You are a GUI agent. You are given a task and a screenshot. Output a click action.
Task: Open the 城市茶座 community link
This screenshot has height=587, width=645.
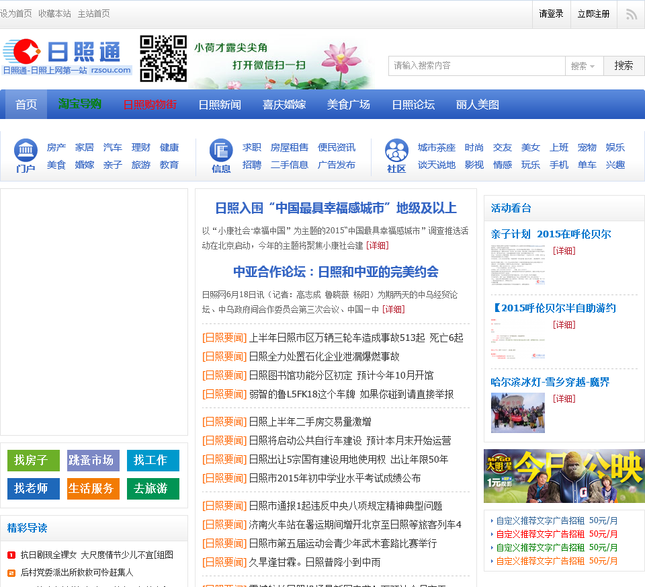coord(437,147)
